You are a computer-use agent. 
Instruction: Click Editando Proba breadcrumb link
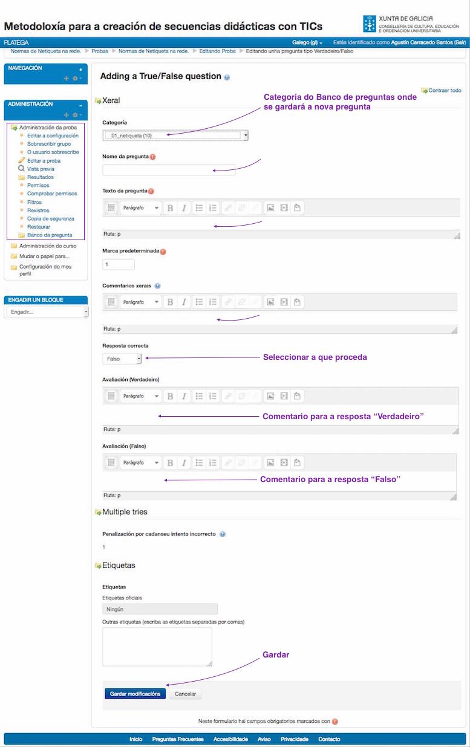tap(218, 51)
